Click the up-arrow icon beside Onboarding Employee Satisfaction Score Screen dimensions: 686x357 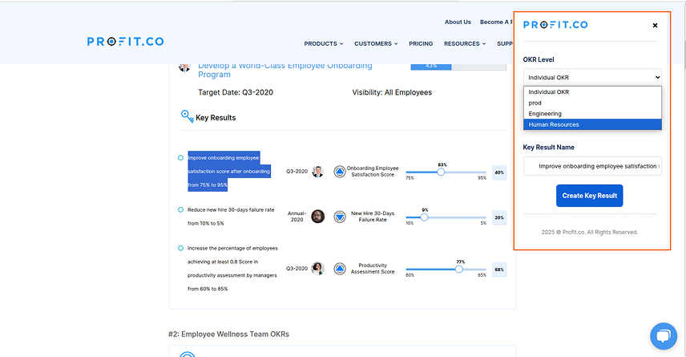click(x=340, y=171)
